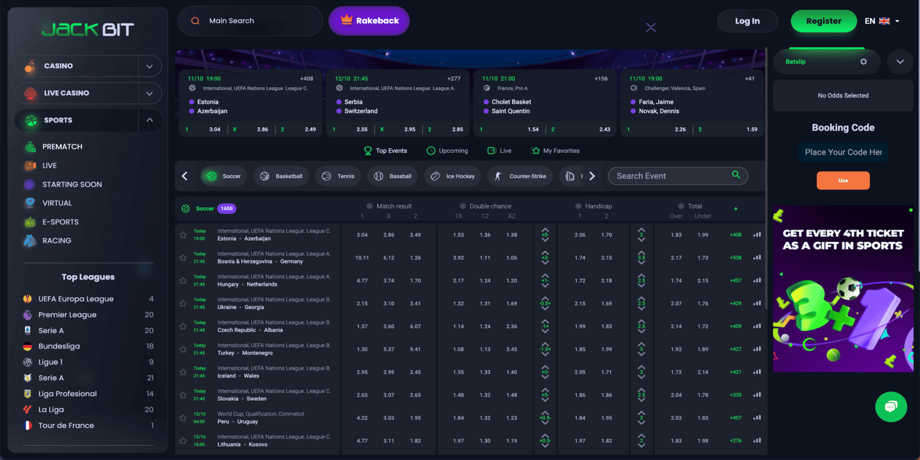The height and width of the screenshot is (460, 920).
Task: Click the Search Event input field
Action: [x=678, y=176]
